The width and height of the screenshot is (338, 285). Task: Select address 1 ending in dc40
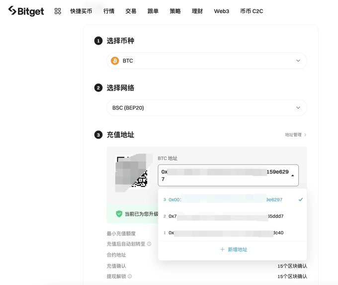coord(233,233)
